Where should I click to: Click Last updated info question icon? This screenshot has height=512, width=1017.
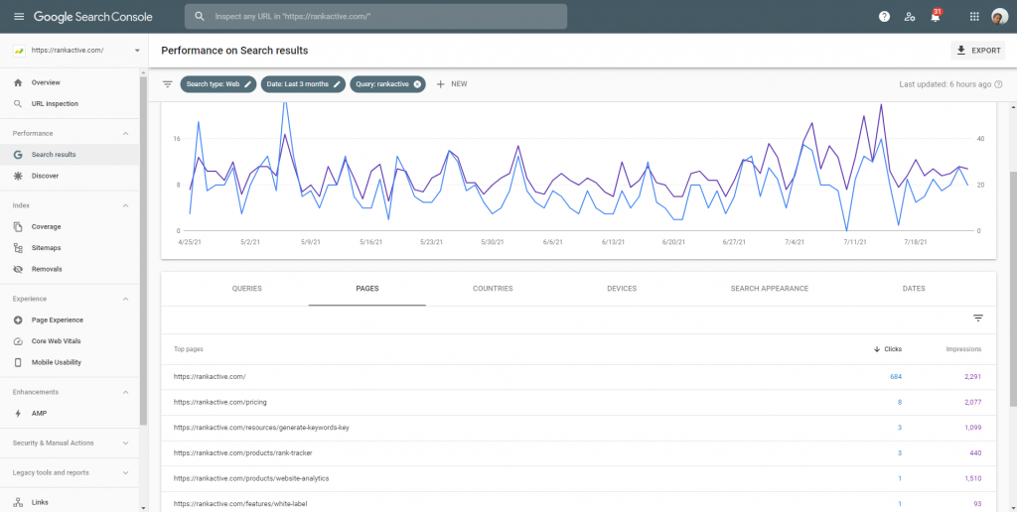click(998, 84)
